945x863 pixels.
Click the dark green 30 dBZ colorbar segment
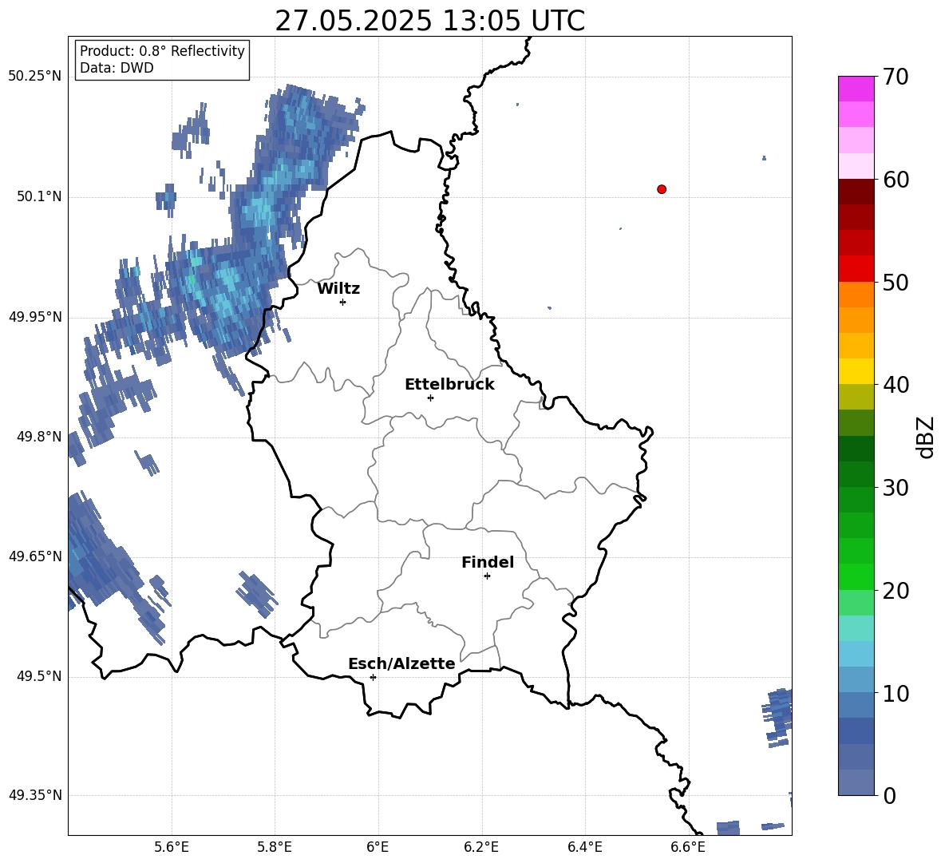pos(856,474)
